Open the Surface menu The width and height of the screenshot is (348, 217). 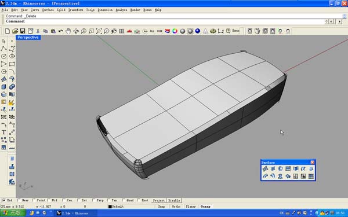pos(48,10)
